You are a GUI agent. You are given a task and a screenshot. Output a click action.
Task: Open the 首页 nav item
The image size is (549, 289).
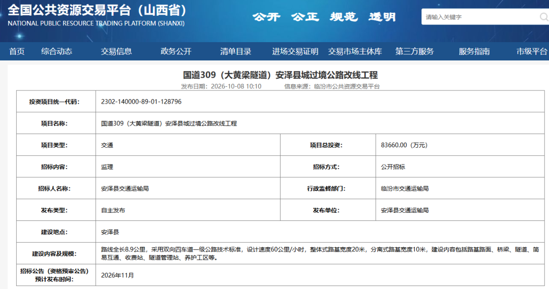[x=17, y=51]
